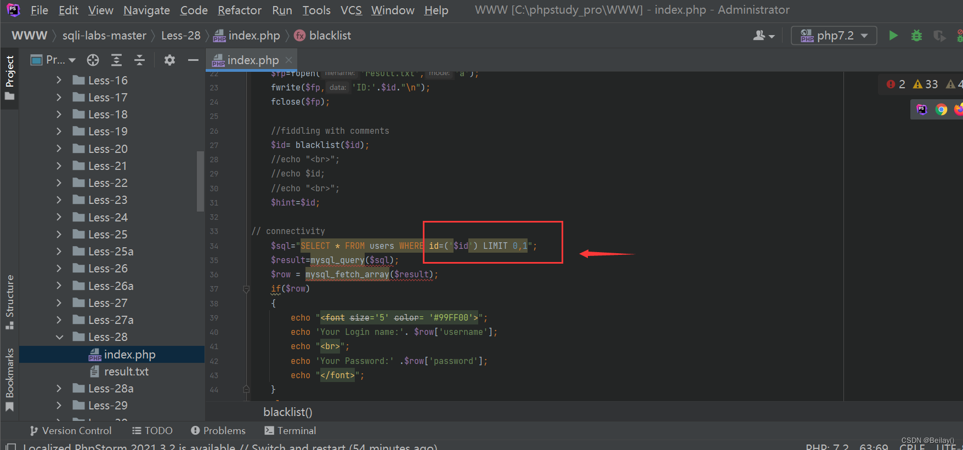Click the mysql_fetch_array($result) line
The image size is (963, 450).
(354, 274)
